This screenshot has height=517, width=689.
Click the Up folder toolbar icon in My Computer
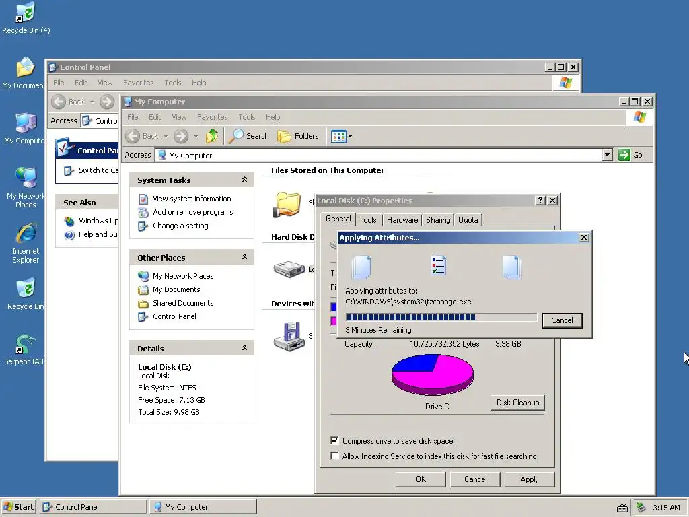point(212,136)
